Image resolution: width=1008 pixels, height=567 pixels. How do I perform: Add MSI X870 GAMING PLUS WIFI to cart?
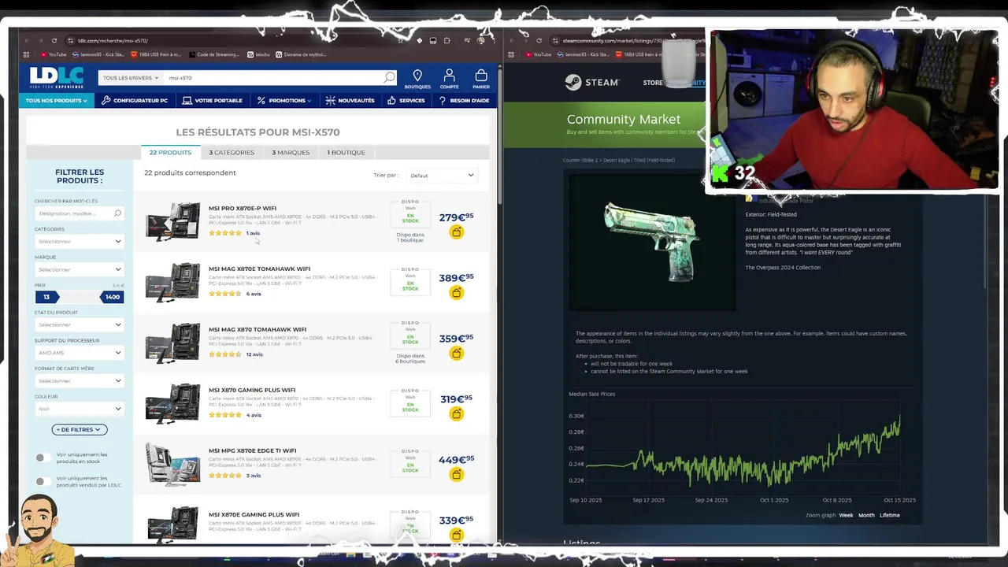[x=457, y=414]
